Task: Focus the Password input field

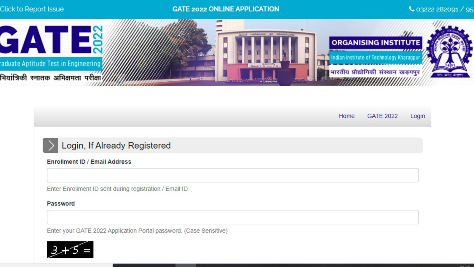Action: [233, 217]
